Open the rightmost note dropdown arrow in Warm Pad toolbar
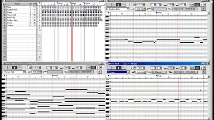214x120 pixels. (x=100, y=67)
